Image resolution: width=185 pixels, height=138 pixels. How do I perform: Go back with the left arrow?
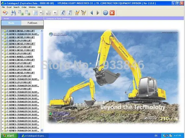(92, 13)
